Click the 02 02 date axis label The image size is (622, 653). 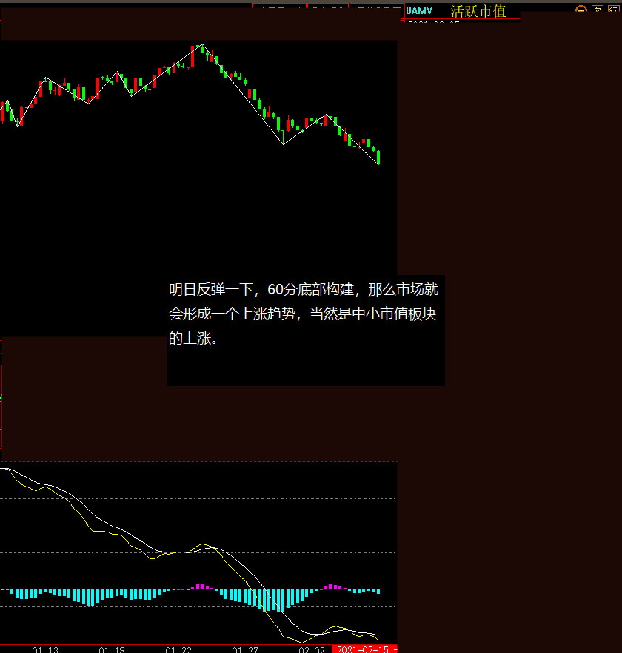pyautogui.click(x=312, y=649)
